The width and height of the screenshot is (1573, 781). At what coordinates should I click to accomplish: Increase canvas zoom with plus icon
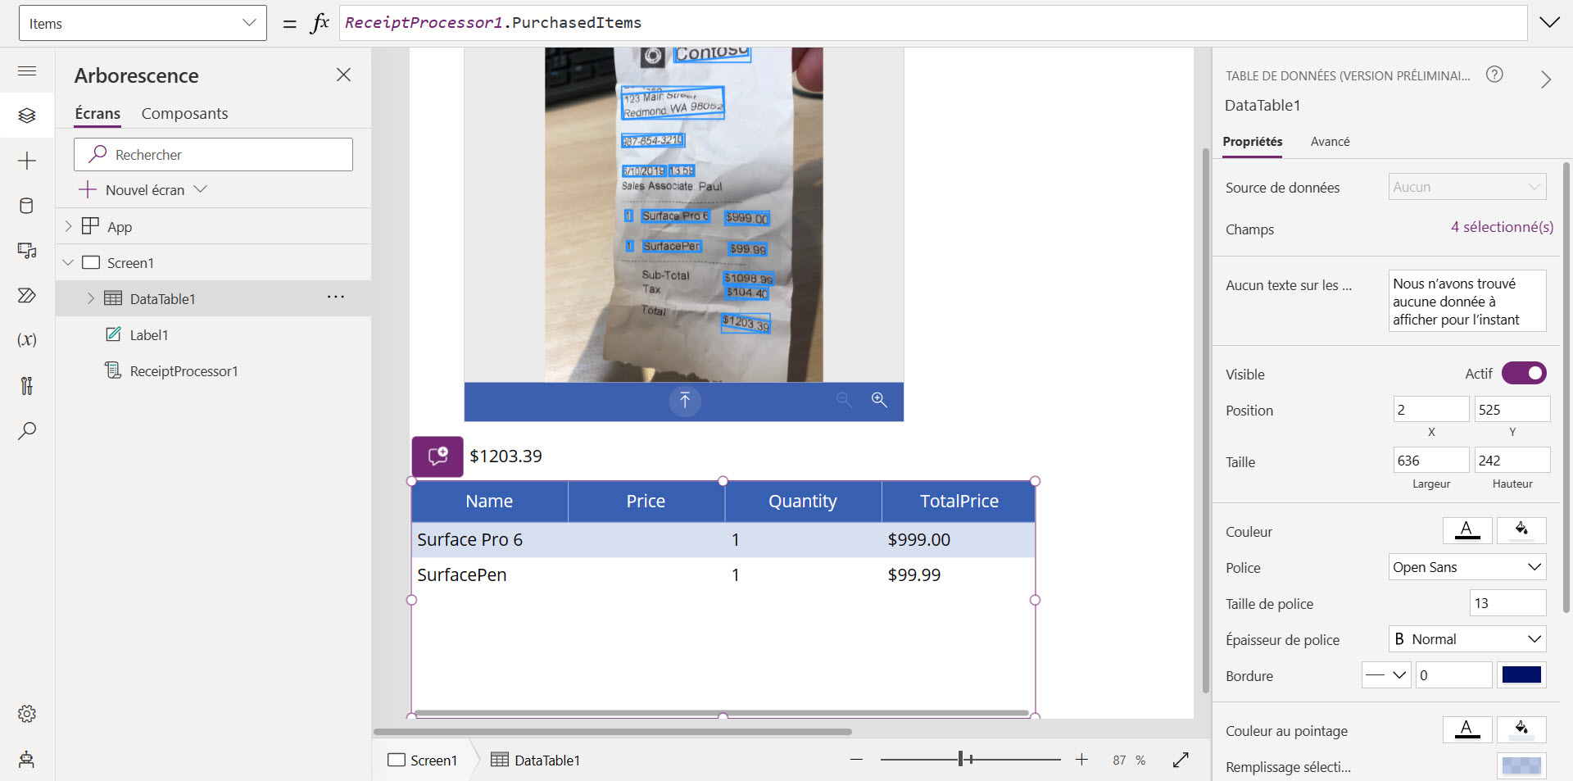(x=1081, y=760)
